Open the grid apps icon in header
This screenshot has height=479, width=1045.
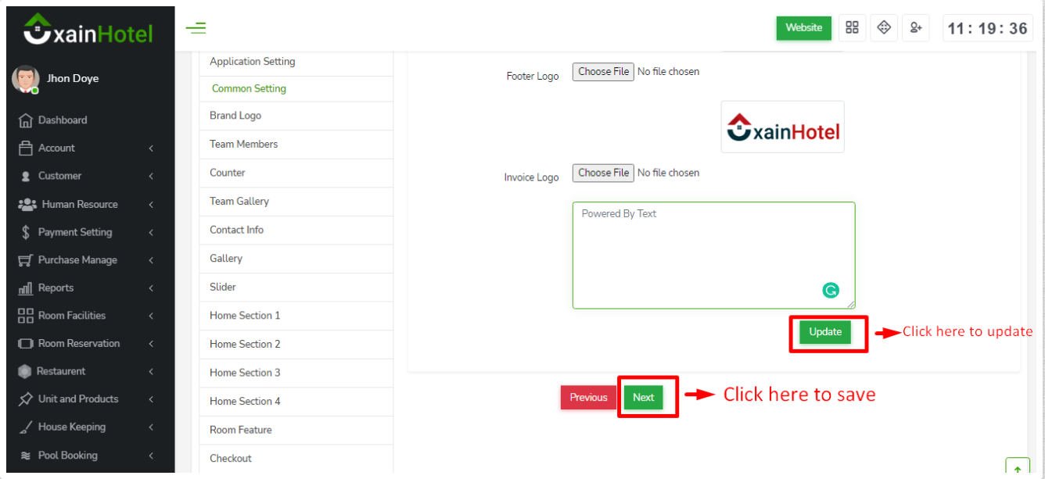tap(852, 28)
